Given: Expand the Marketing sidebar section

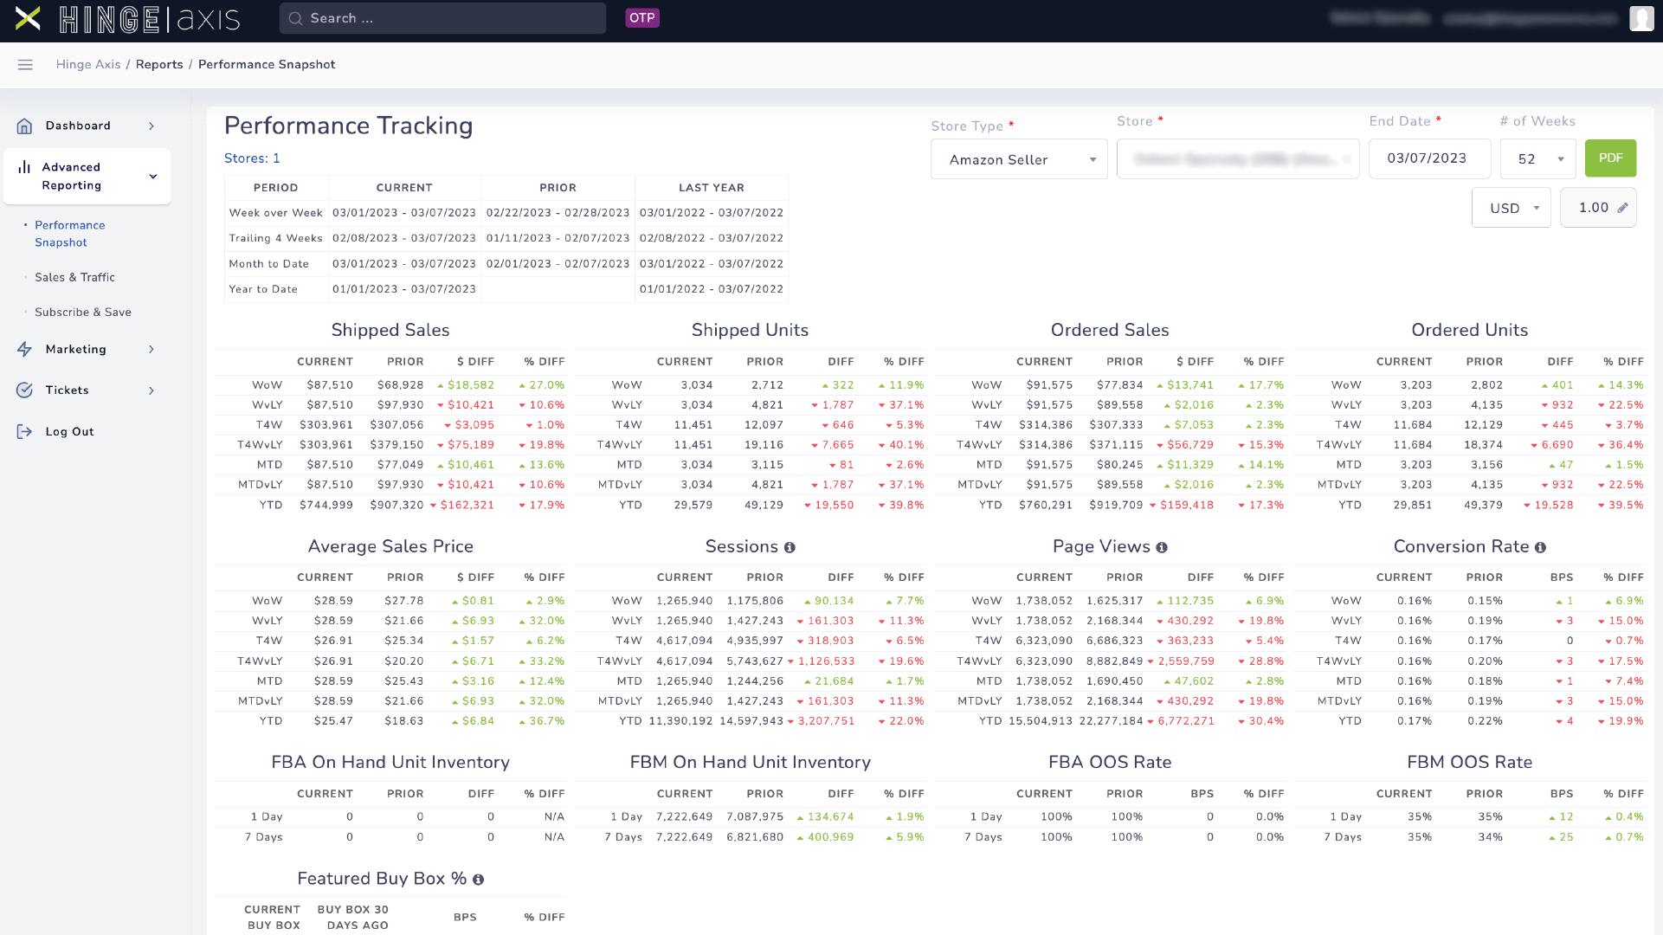Looking at the screenshot, I should pos(152,349).
